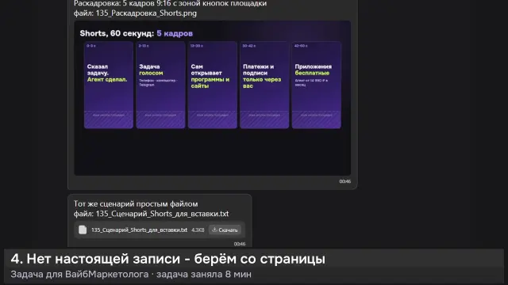Select the frame card 'Сказал задачу. Агент сделал.'

point(109,85)
